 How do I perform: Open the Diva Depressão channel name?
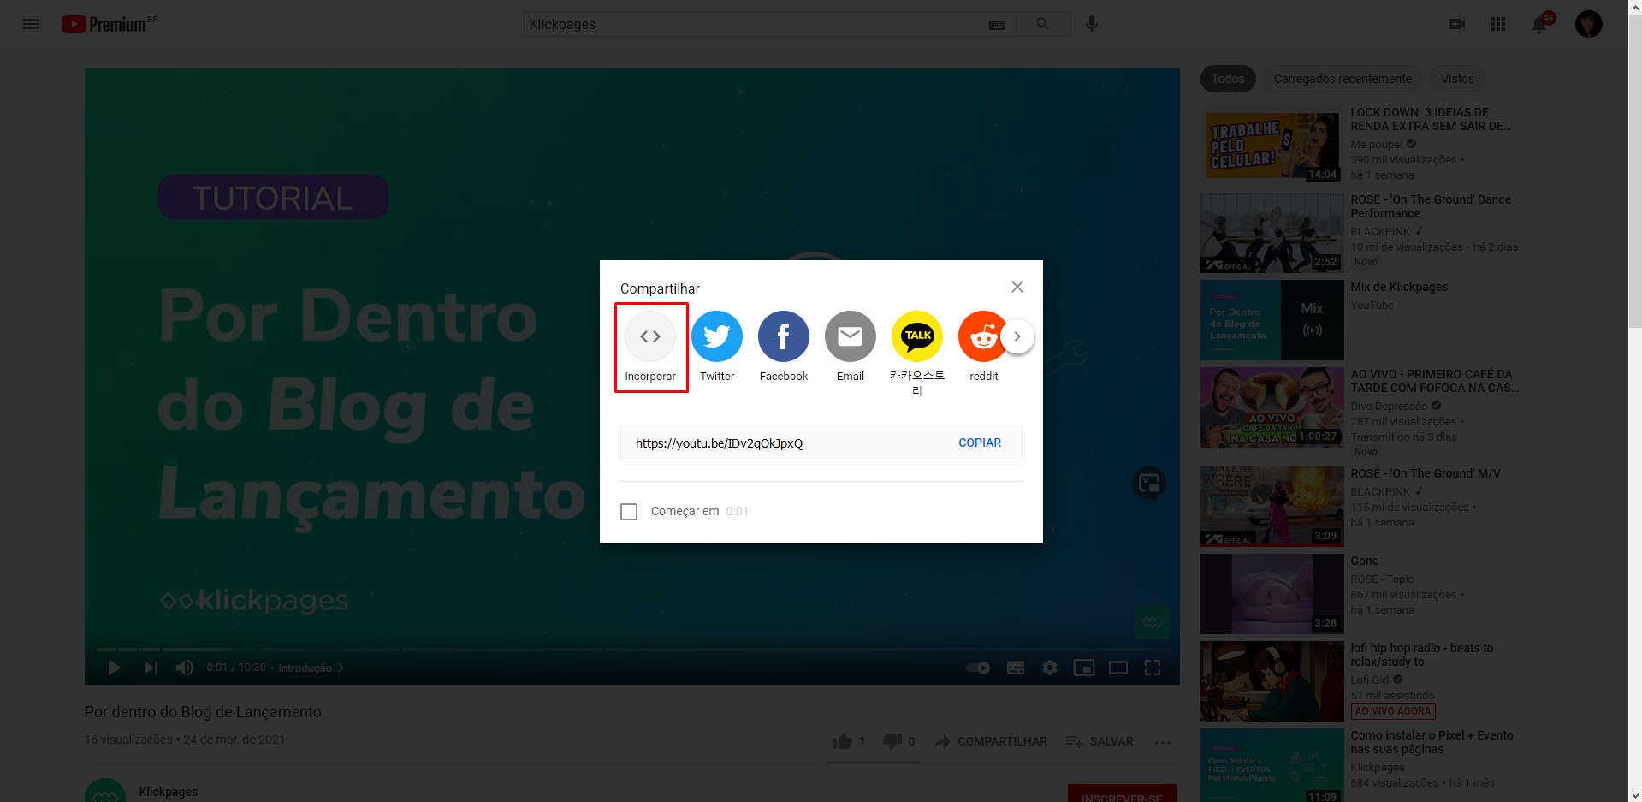click(1389, 407)
